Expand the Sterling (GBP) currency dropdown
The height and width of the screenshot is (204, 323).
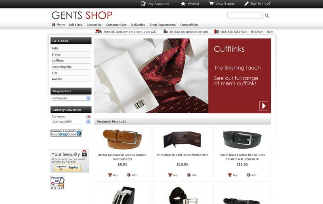click(x=71, y=121)
